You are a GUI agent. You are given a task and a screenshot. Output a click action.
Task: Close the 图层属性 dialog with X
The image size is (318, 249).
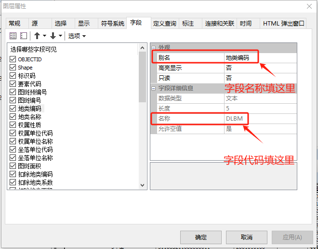point(308,6)
